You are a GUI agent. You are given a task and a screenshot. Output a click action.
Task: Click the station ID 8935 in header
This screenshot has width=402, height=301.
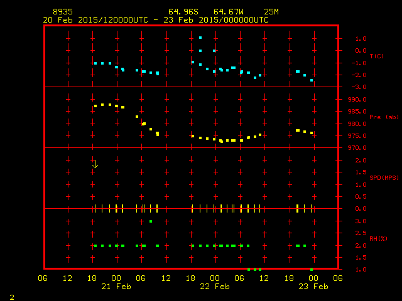(63, 12)
